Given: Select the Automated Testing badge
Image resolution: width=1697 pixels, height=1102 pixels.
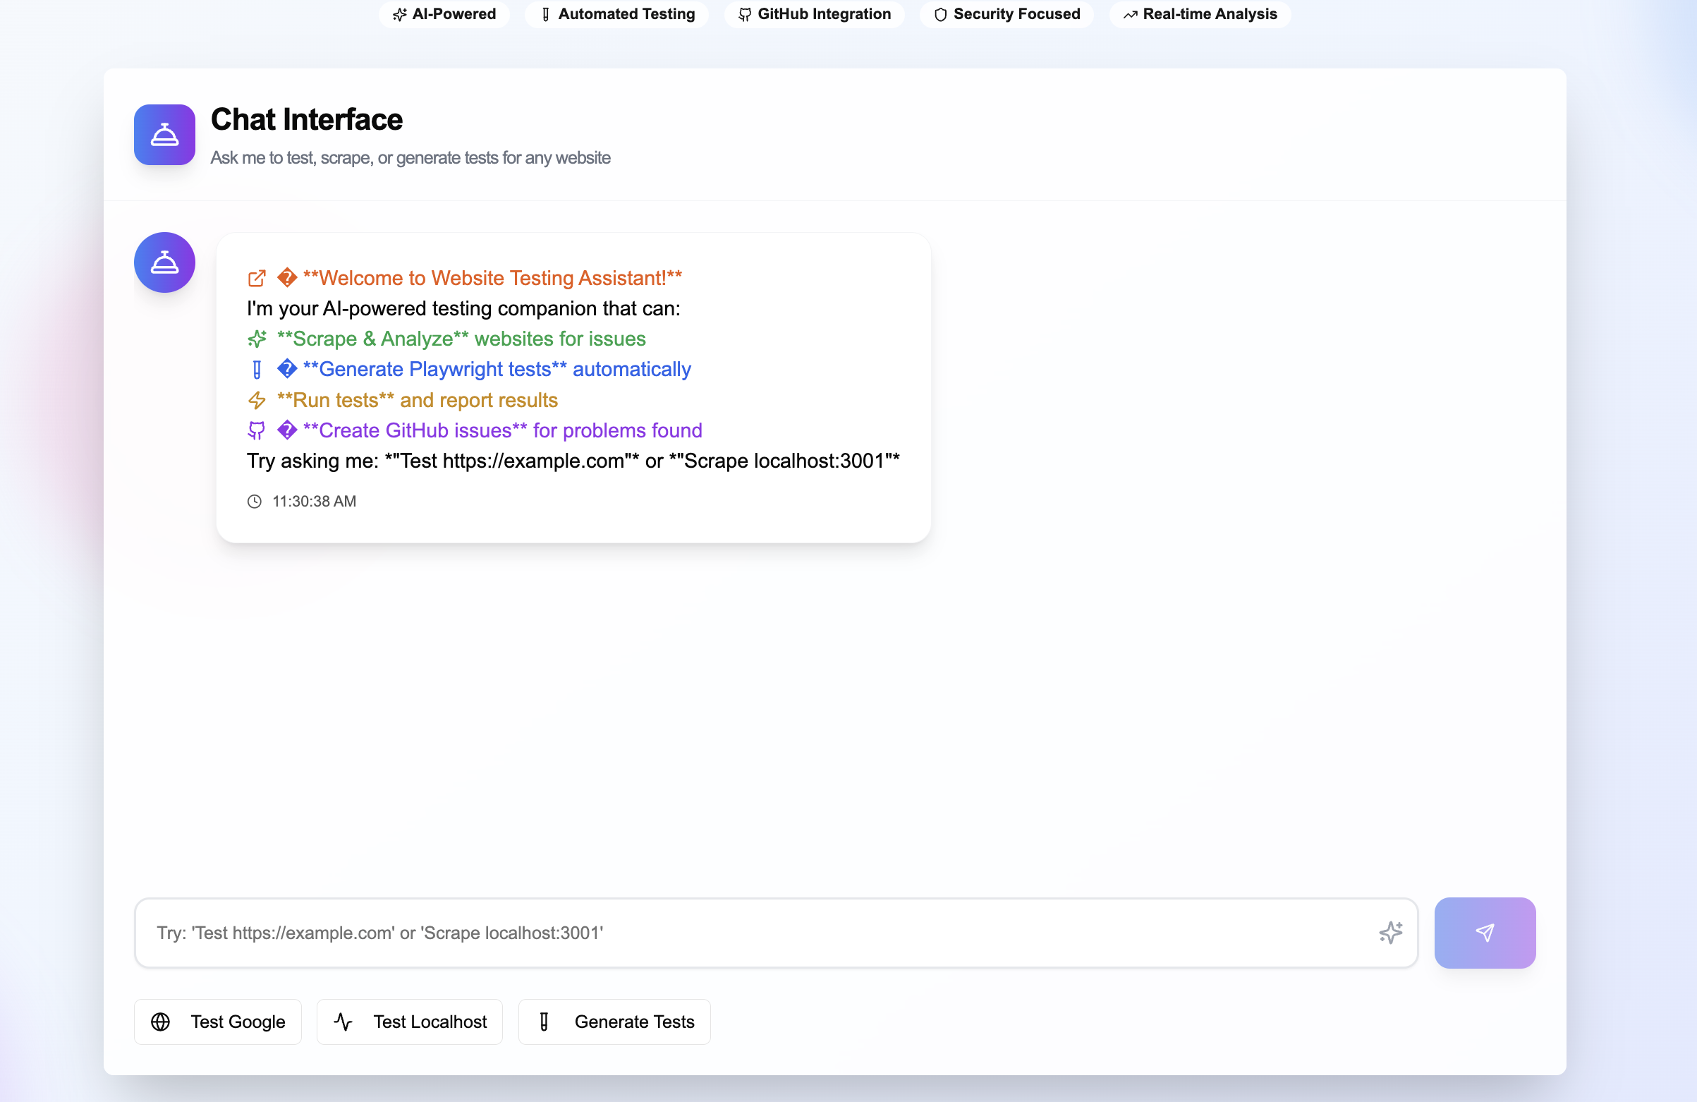Looking at the screenshot, I should click(616, 14).
